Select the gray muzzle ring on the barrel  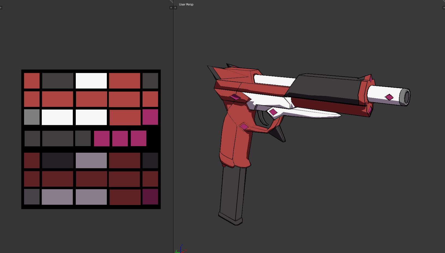click(405, 97)
